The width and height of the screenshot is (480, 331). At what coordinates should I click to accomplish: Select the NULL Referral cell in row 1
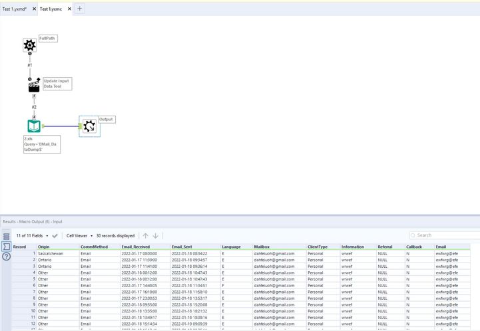click(x=391, y=253)
